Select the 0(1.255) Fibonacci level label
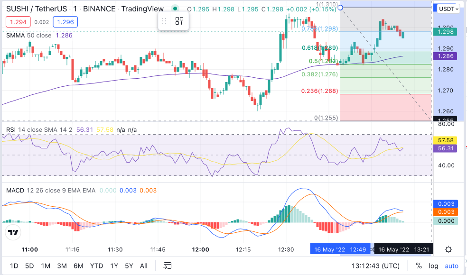This screenshot has height=275, width=467. click(x=326, y=118)
